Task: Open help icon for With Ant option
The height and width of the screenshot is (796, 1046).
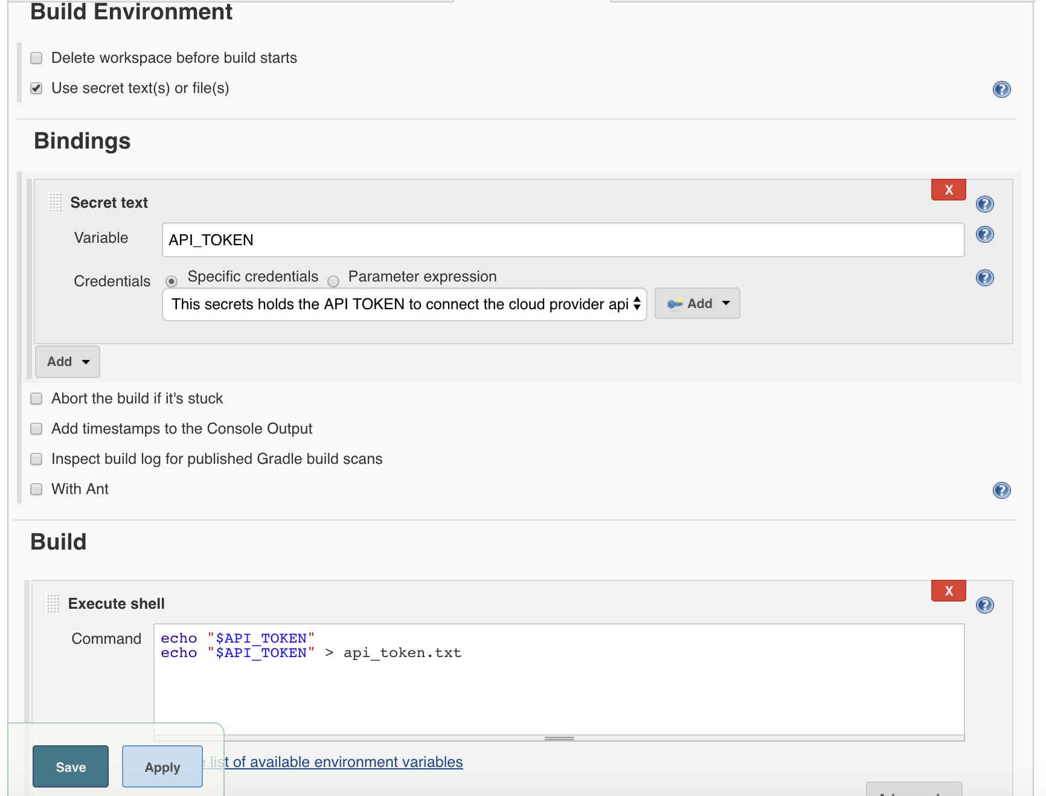Action: [x=1001, y=490]
